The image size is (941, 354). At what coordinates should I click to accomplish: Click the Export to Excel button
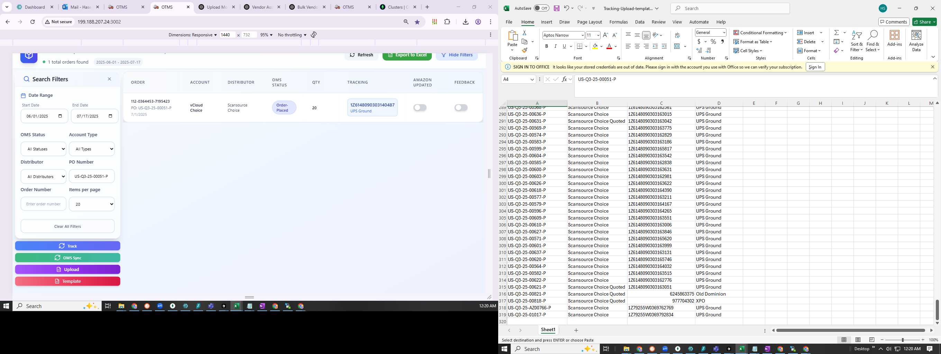pos(407,55)
